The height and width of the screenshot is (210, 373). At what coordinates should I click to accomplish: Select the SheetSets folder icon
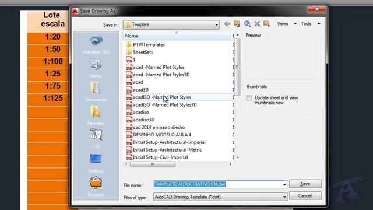click(129, 52)
